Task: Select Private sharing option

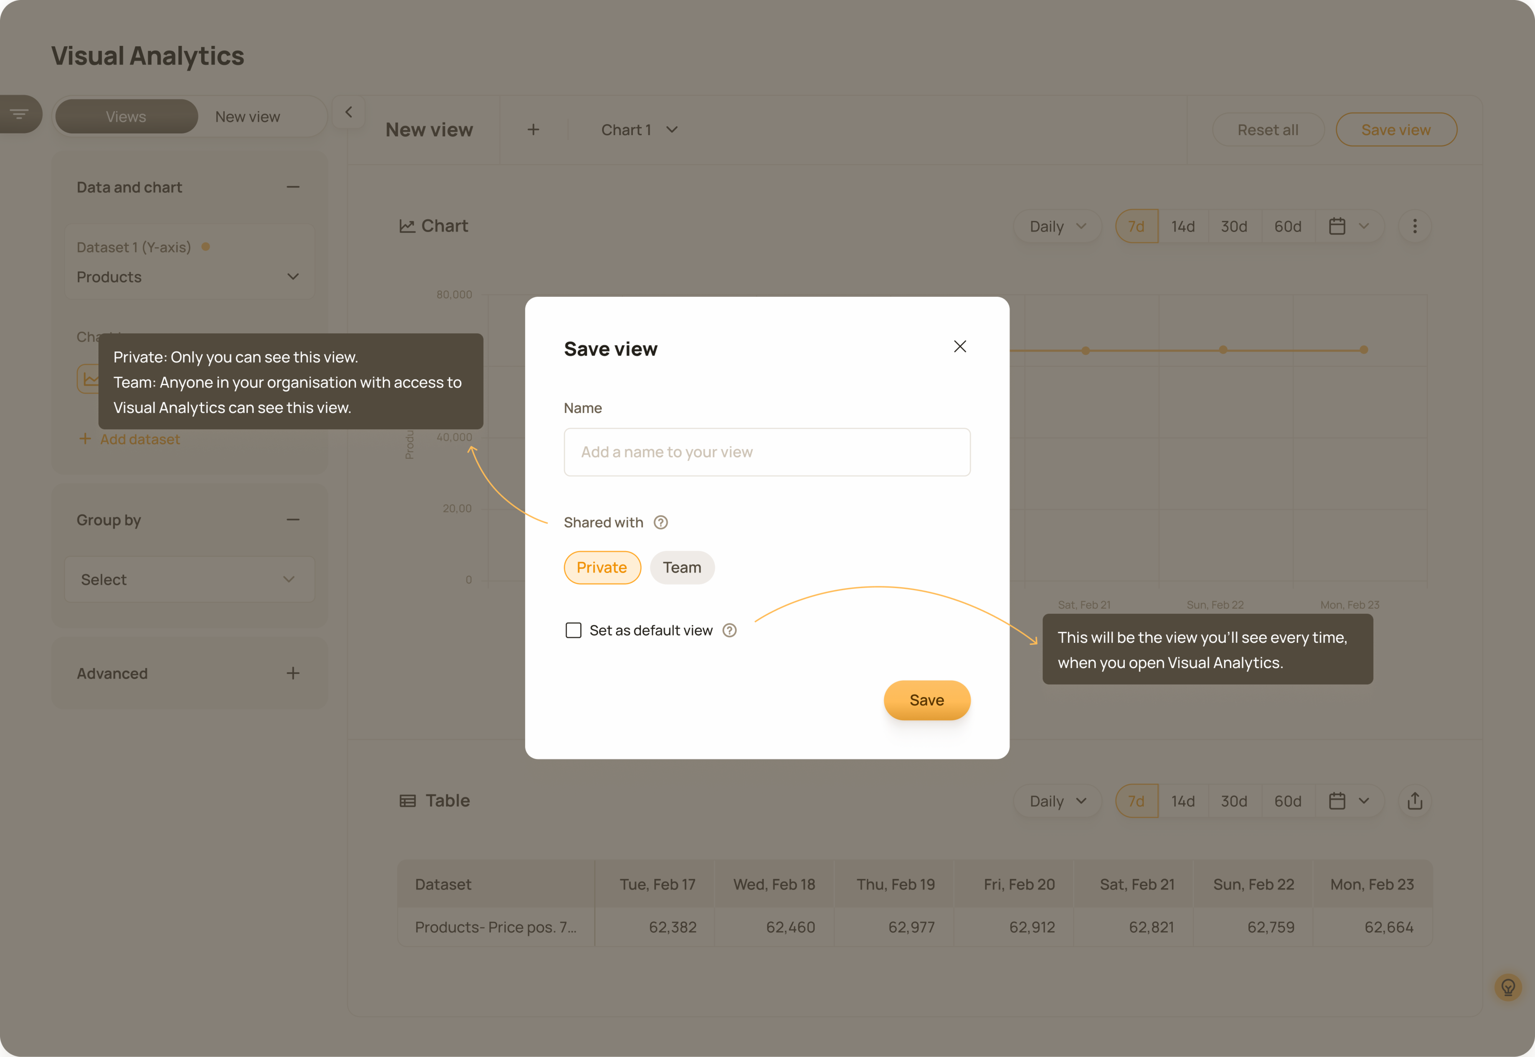Action: 602,567
